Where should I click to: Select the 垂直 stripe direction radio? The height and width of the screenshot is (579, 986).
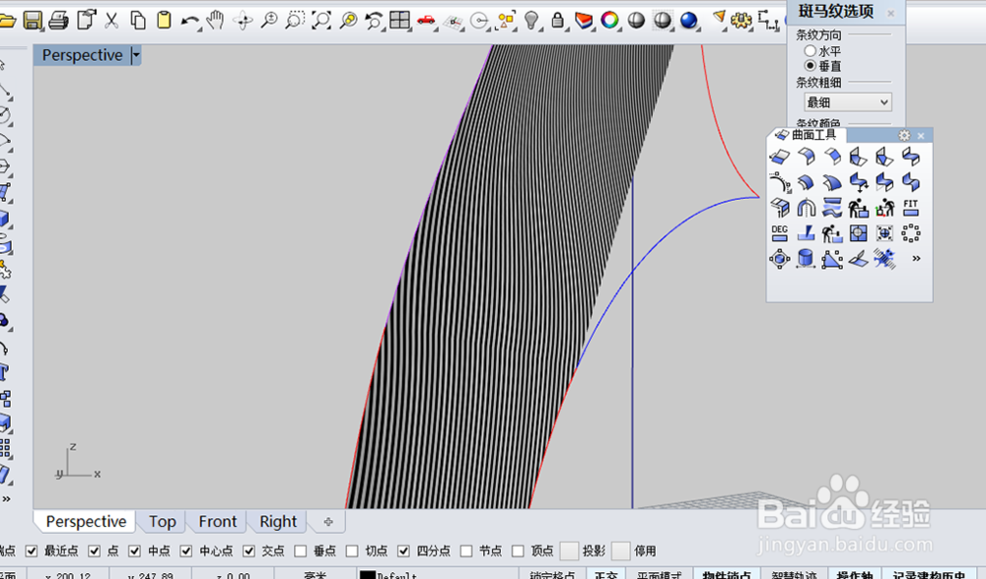pos(810,65)
